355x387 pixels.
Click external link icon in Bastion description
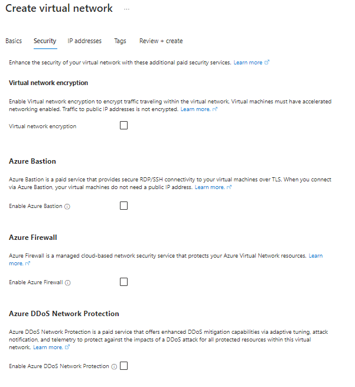coord(229,187)
